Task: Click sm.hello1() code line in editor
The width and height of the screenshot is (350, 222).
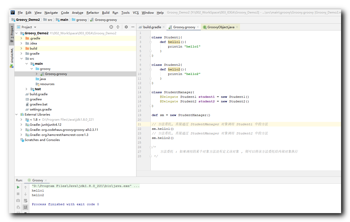Action: pos(163,129)
